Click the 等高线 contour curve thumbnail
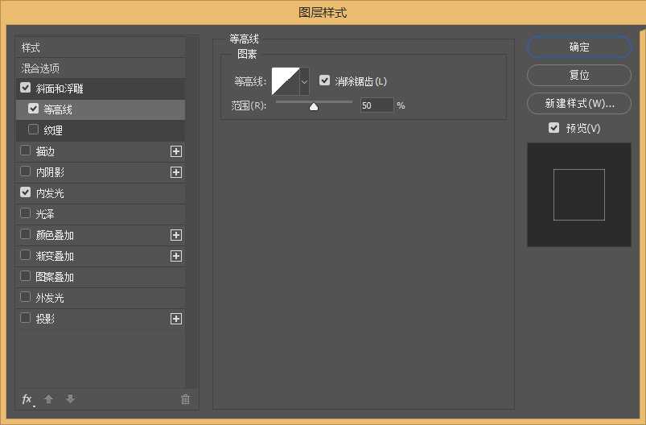 [286, 81]
